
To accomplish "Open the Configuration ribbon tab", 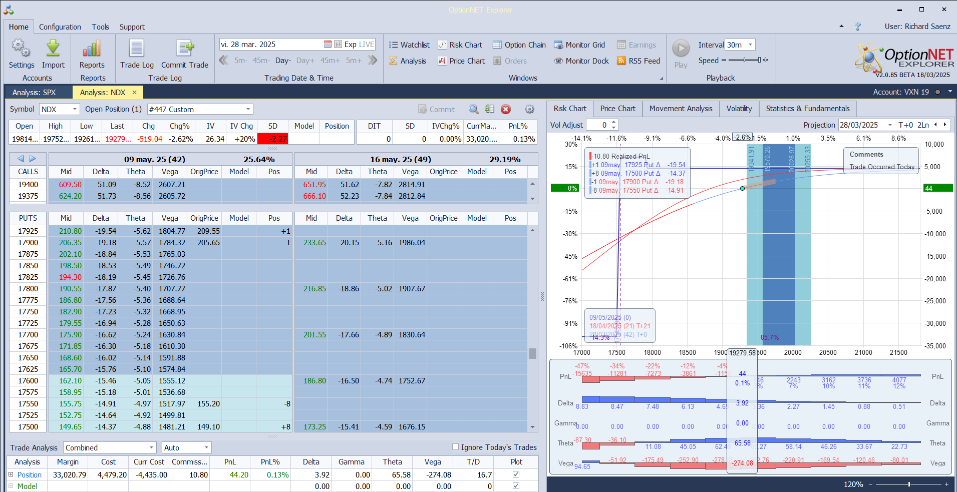I will click(60, 27).
